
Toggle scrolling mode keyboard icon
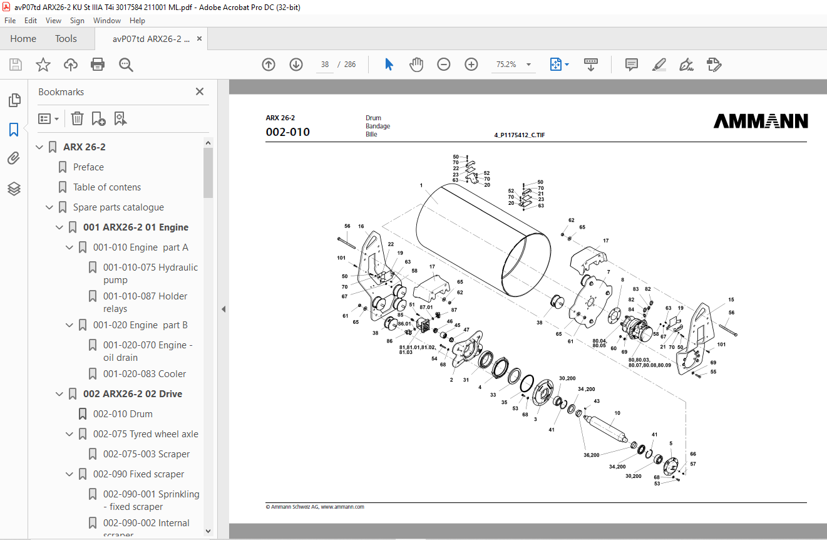[x=591, y=65]
